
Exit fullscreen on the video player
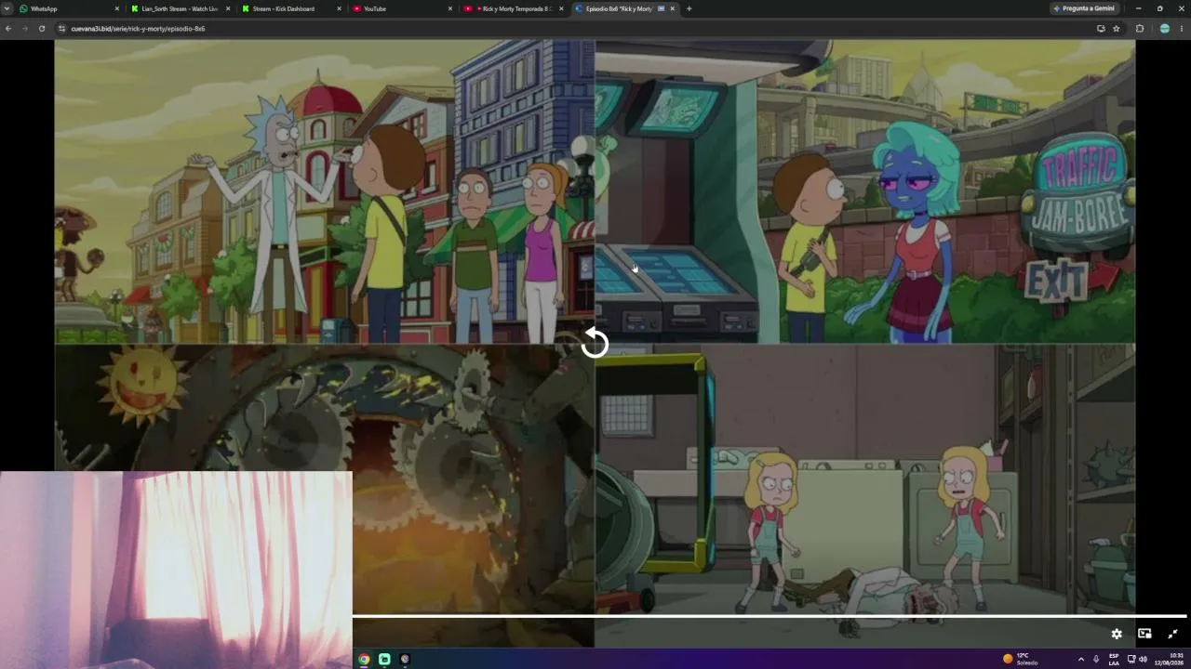pos(1172,634)
